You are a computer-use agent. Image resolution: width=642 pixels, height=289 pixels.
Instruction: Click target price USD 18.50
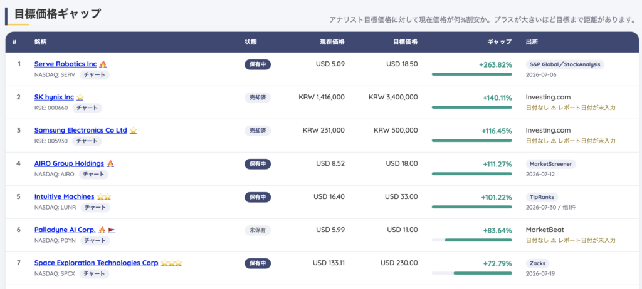402,64
